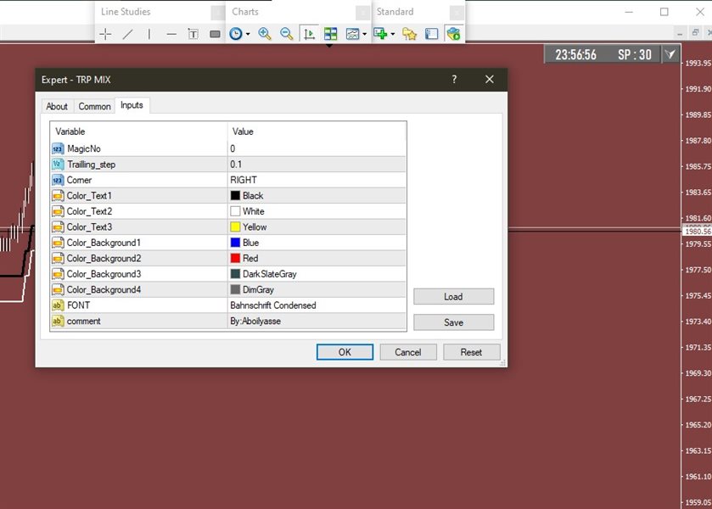Click the zoom in magnifier icon
This screenshot has width=712, height=509.
(x=265, y=34)
